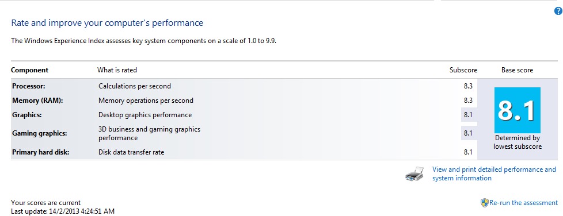
Task: Select the Processor component label
Action: click(x=28, y=86)
